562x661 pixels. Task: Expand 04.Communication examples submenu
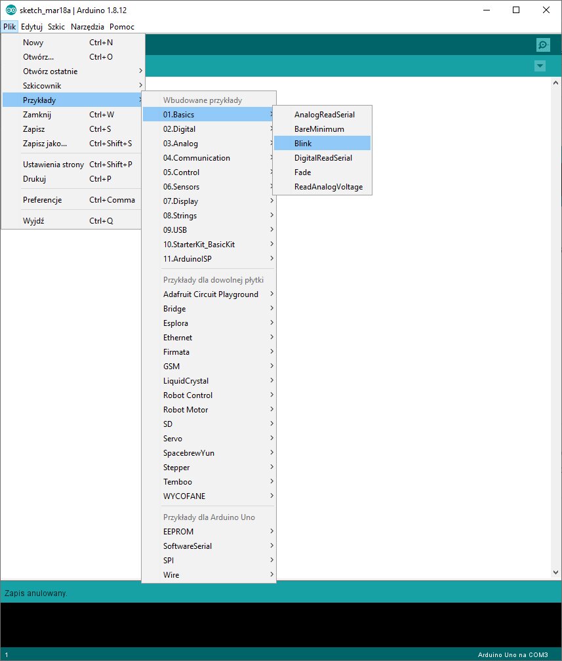[209, 157]
